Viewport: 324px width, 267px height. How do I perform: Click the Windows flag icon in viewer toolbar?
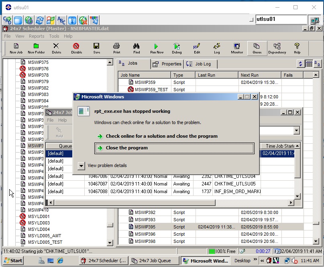(51, 20)
